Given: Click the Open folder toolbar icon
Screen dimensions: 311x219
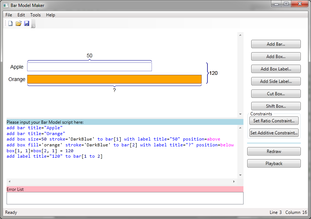Looking at the screenshot, I should pyautogui.click(x=18, y=24).
